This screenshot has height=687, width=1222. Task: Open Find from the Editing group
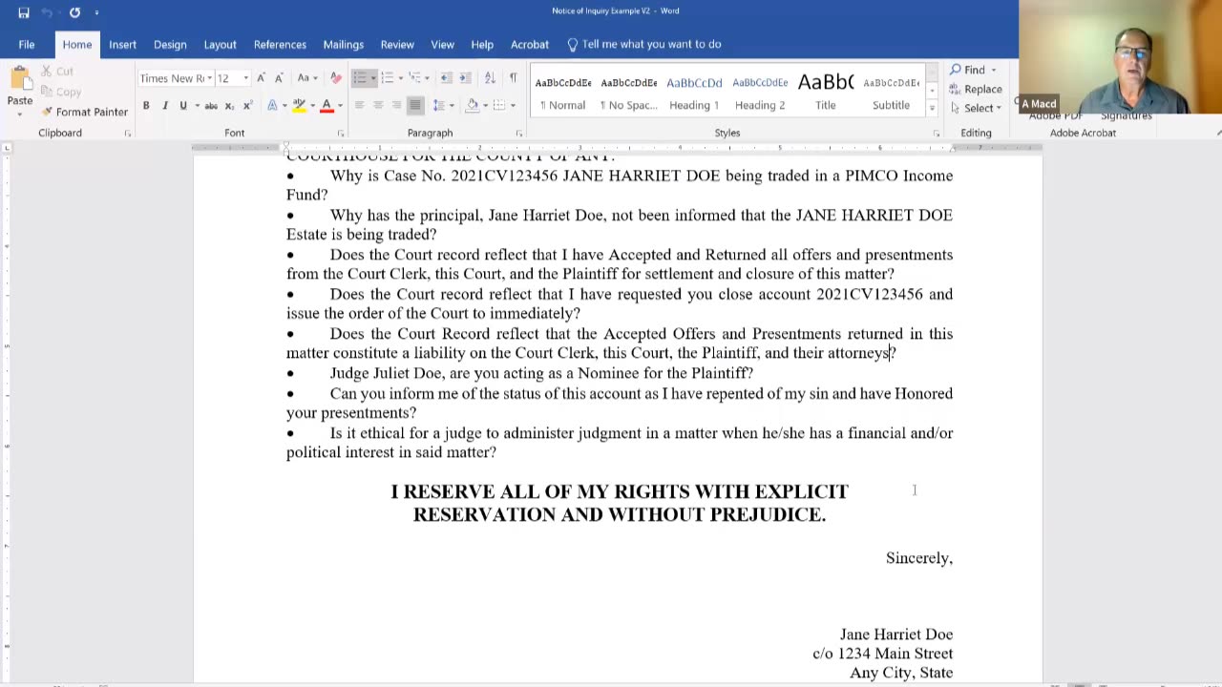967,70
